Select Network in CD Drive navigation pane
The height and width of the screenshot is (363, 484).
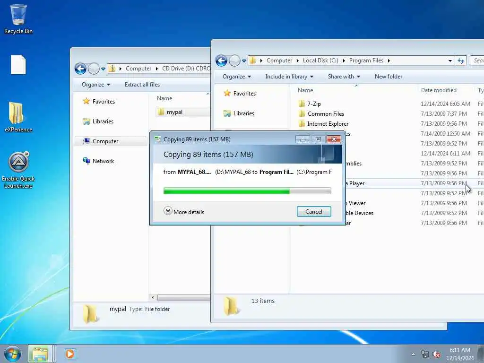click(x=98, y=161)
